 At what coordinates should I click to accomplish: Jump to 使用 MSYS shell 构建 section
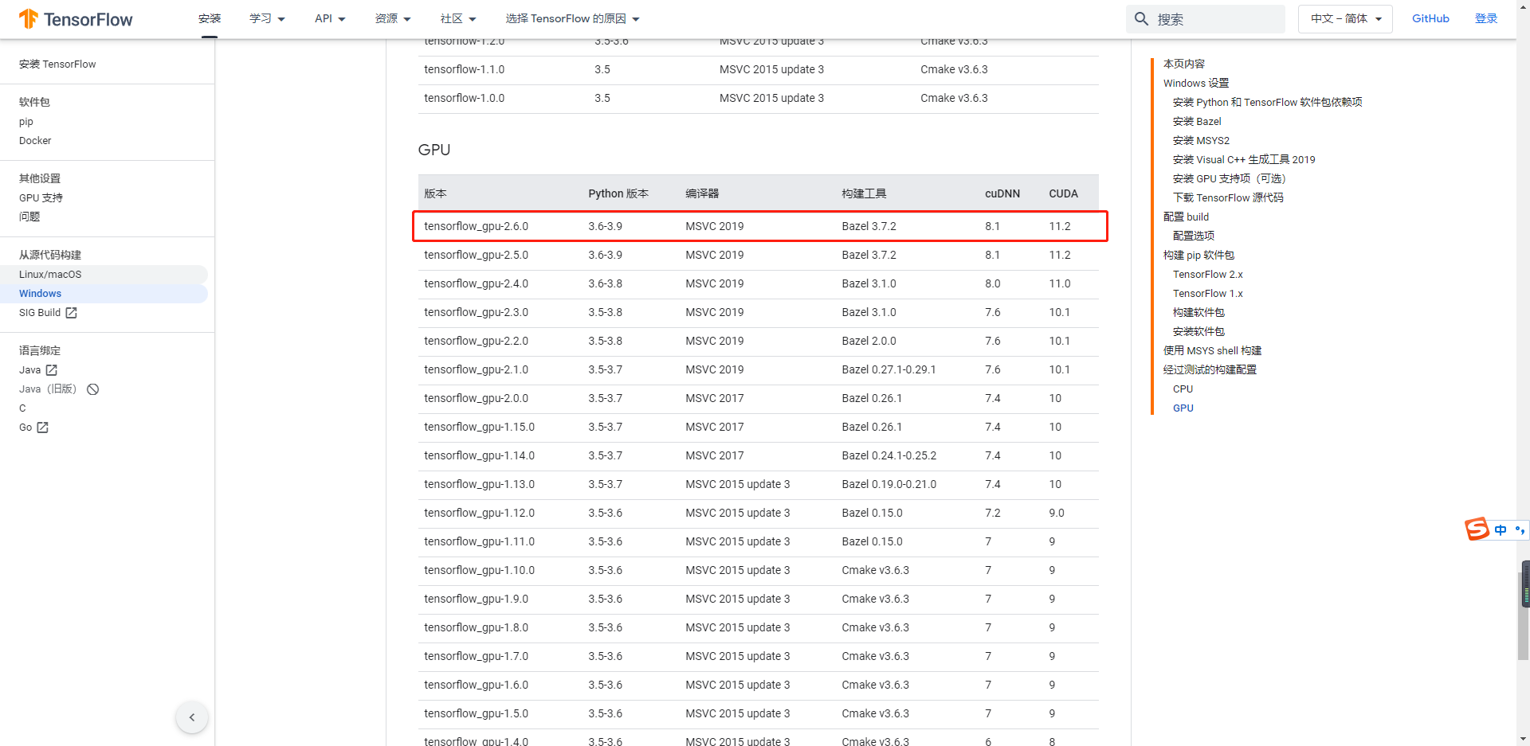pyautogui.click(x=1212, y=351)
